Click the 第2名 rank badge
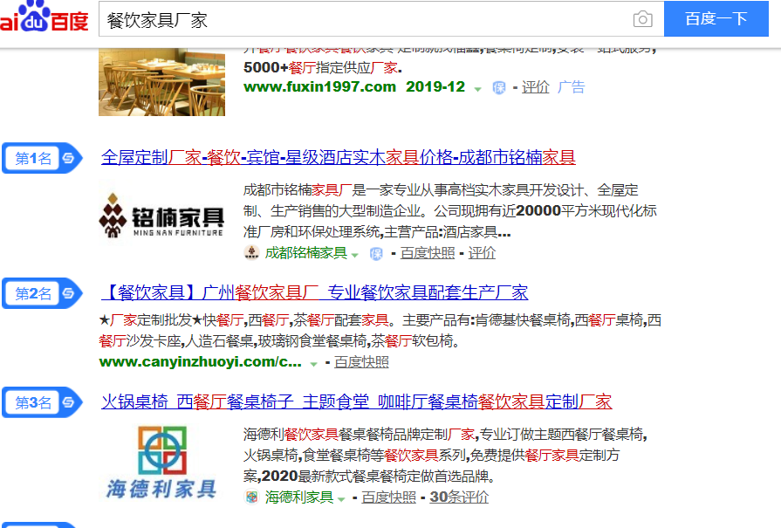Screen dimensions: 781x528 [42, 293]
